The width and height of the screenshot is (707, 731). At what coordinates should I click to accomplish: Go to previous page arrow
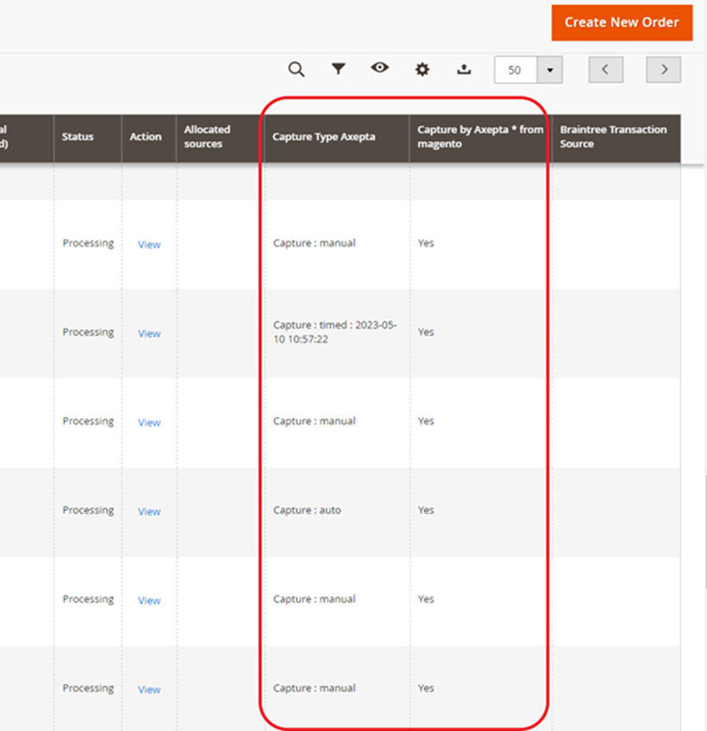[x=605, y=70]
